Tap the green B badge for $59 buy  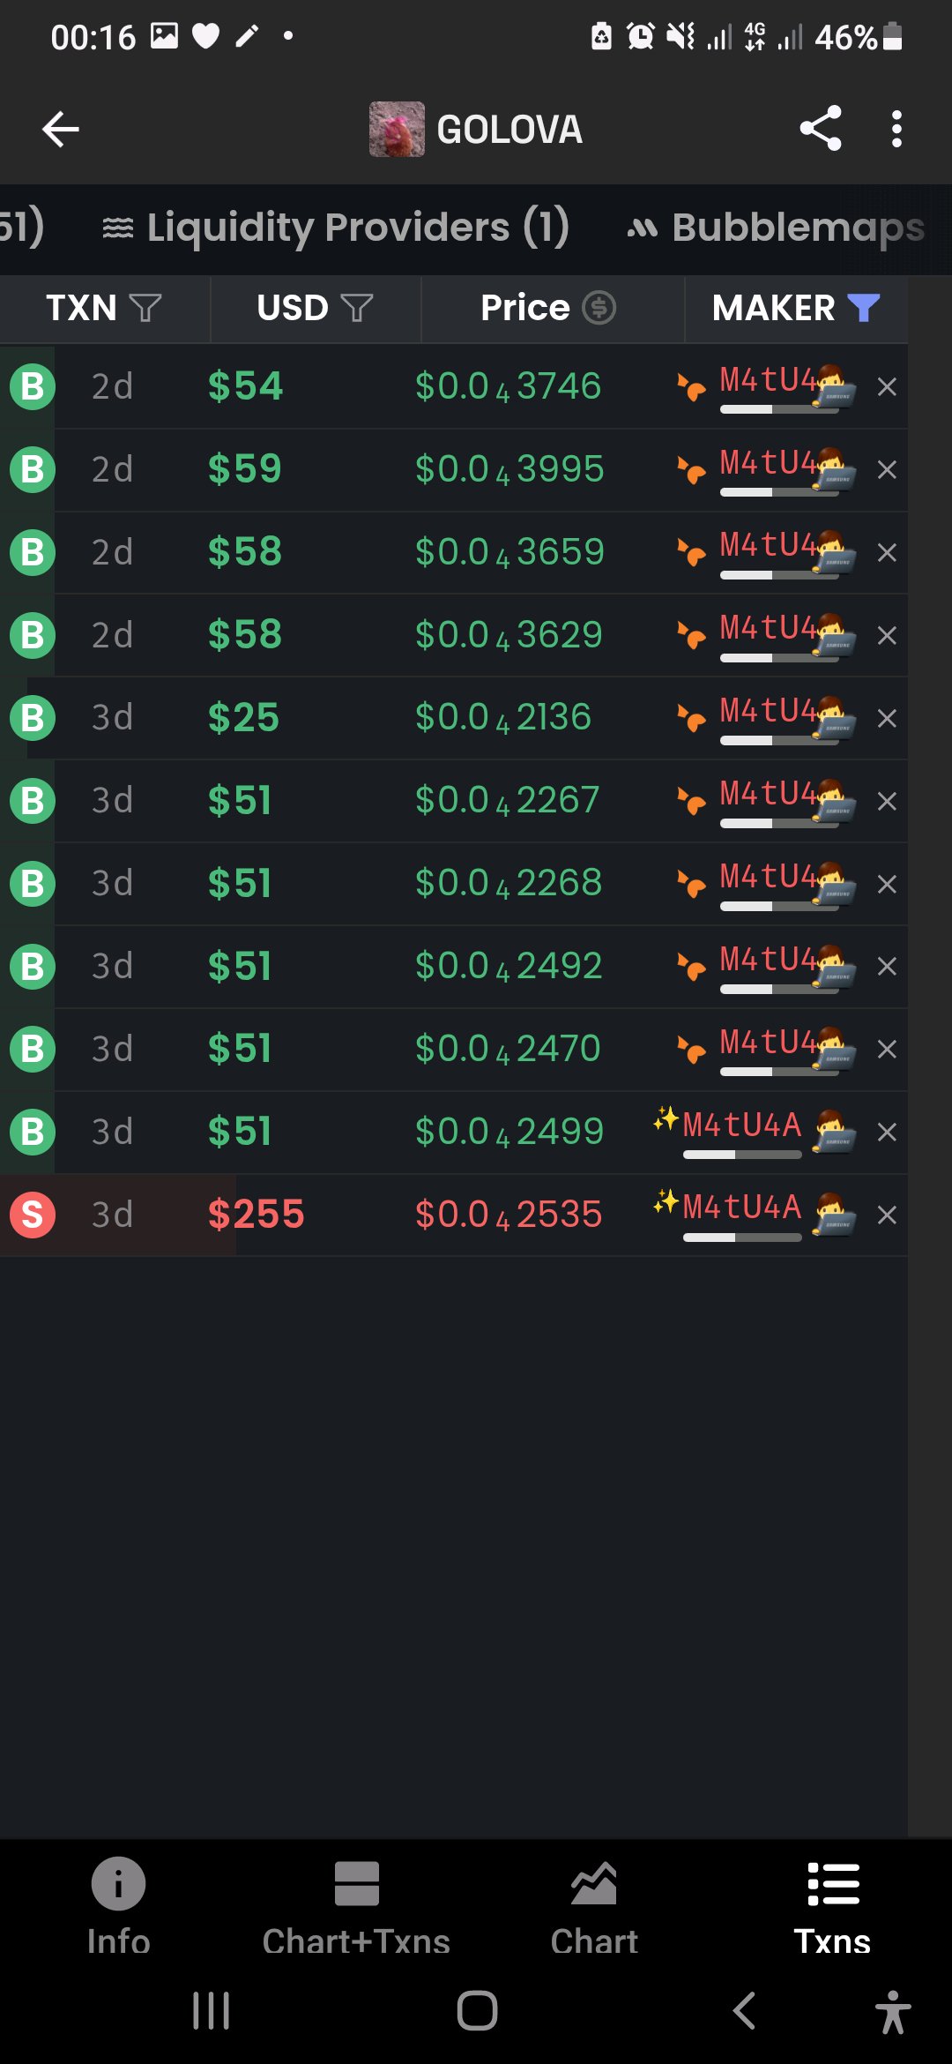click(x=33, y=469)
